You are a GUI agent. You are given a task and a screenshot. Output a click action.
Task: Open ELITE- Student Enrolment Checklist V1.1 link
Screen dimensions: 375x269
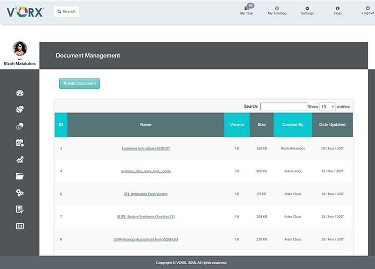[145, 216]
